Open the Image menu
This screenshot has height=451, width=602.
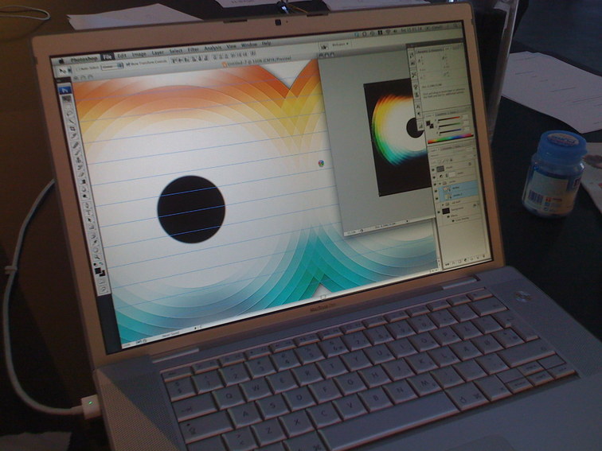[139, 54]
